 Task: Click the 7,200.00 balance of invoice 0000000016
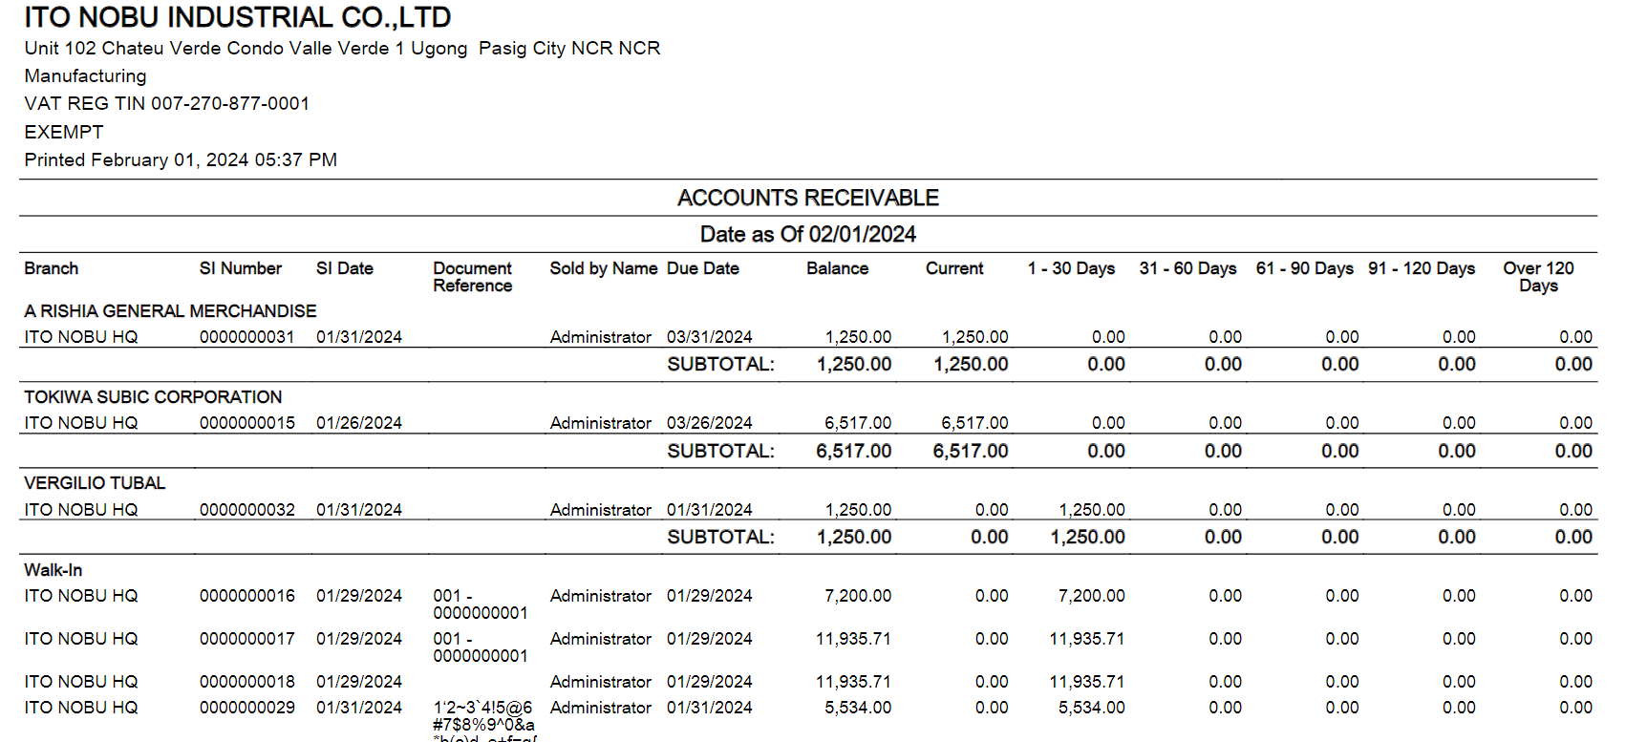pos(858,596)
